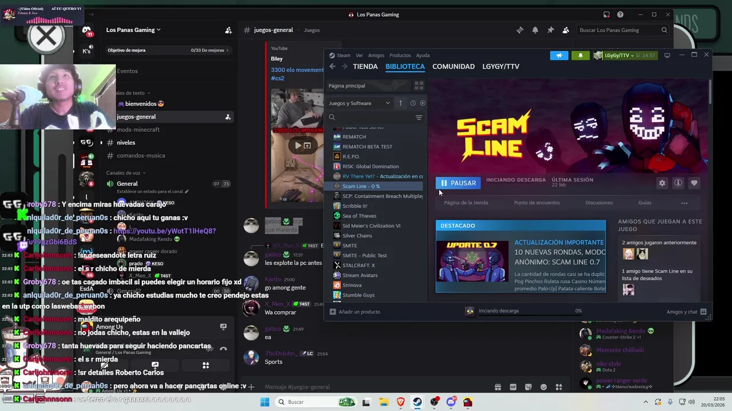
Task: Open Update 0.7 news thumbnail
Action: 472,261
